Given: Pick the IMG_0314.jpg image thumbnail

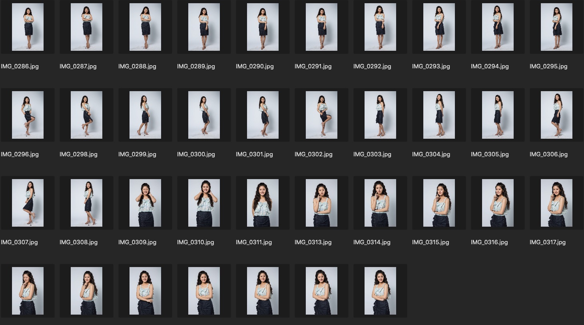Looking at the screenshot, I should pos(380,203).
